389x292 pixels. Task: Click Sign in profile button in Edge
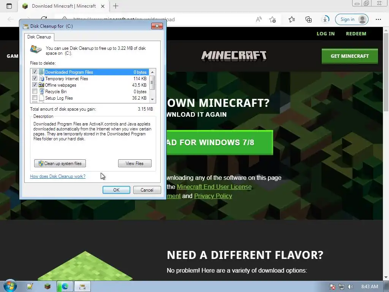click(351, 19)
